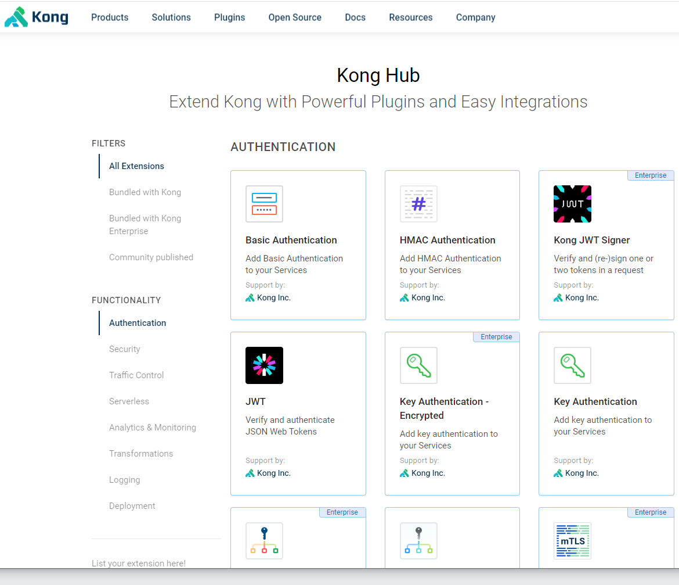The width and height of the screenshot is (679, 585).
Task: Click AUTHENTICATION section heading
Action: [x=283, y=147]
